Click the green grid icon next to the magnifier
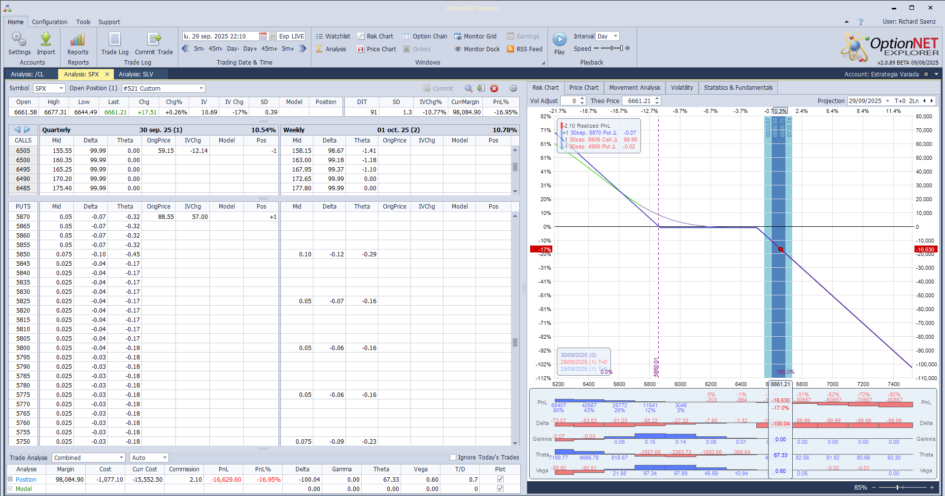 (481, 88)
